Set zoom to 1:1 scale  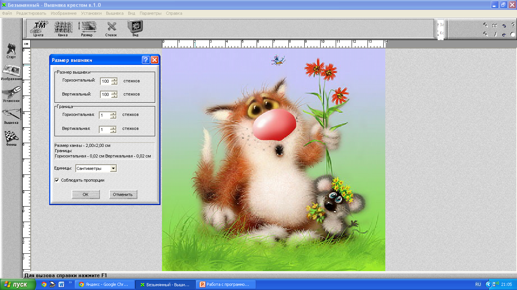[x=495, y=25]
